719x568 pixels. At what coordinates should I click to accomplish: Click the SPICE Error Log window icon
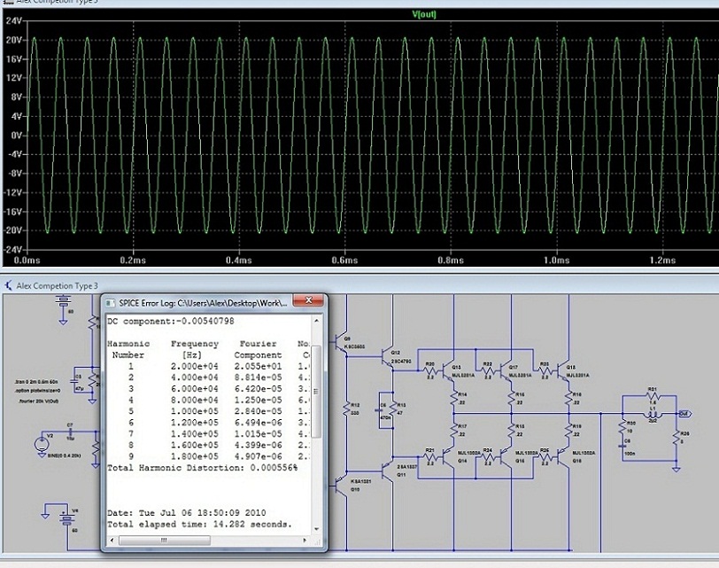coord(110,303)
